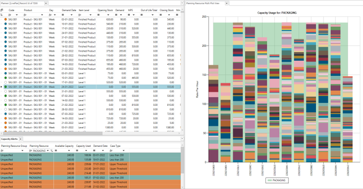Click the row indicator arrow of selected row
This screenshot has width=363, height=189.
pyautogui.click(x=2, y=86)
